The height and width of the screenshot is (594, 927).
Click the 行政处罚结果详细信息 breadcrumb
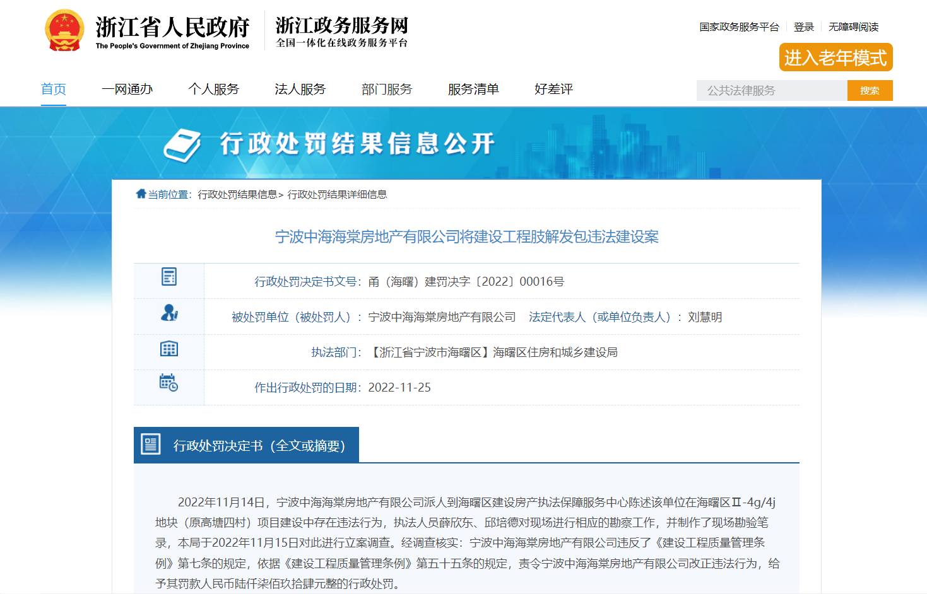pyautogui.click(x=337, y=194)
